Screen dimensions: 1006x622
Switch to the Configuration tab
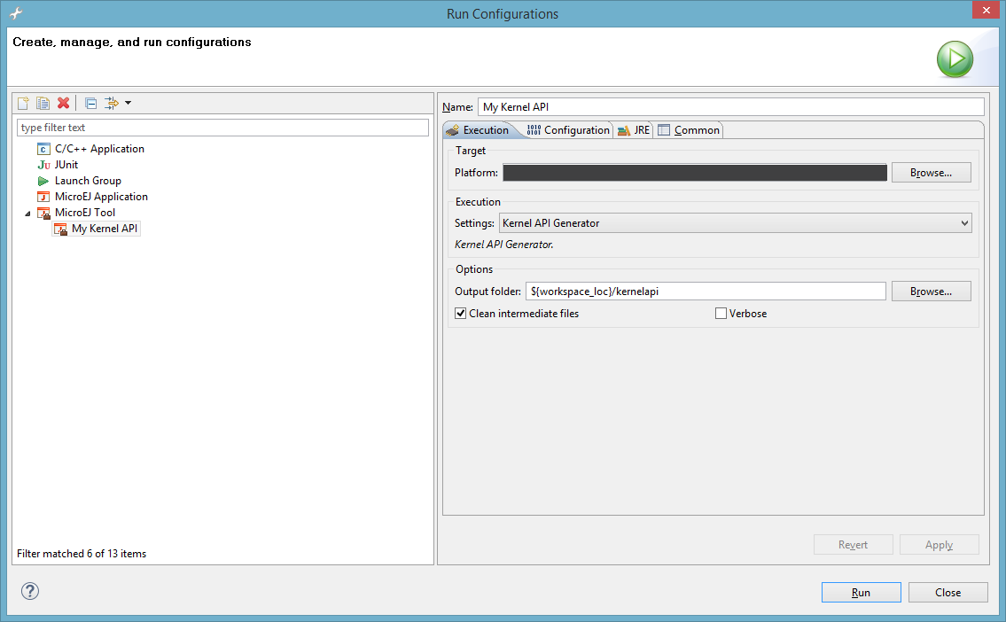pos(568,130)
